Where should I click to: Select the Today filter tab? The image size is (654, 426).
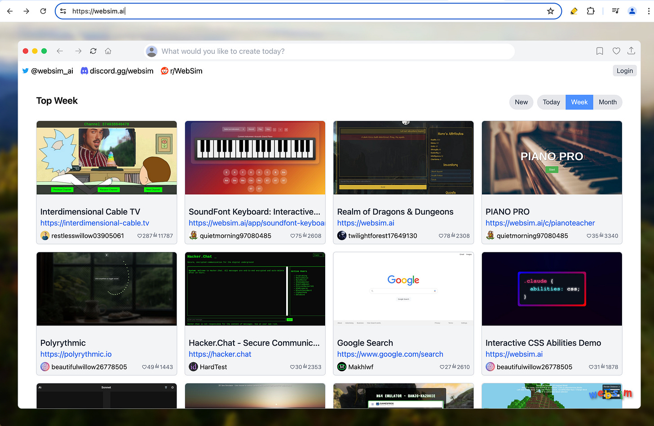[x=551, y=102]
